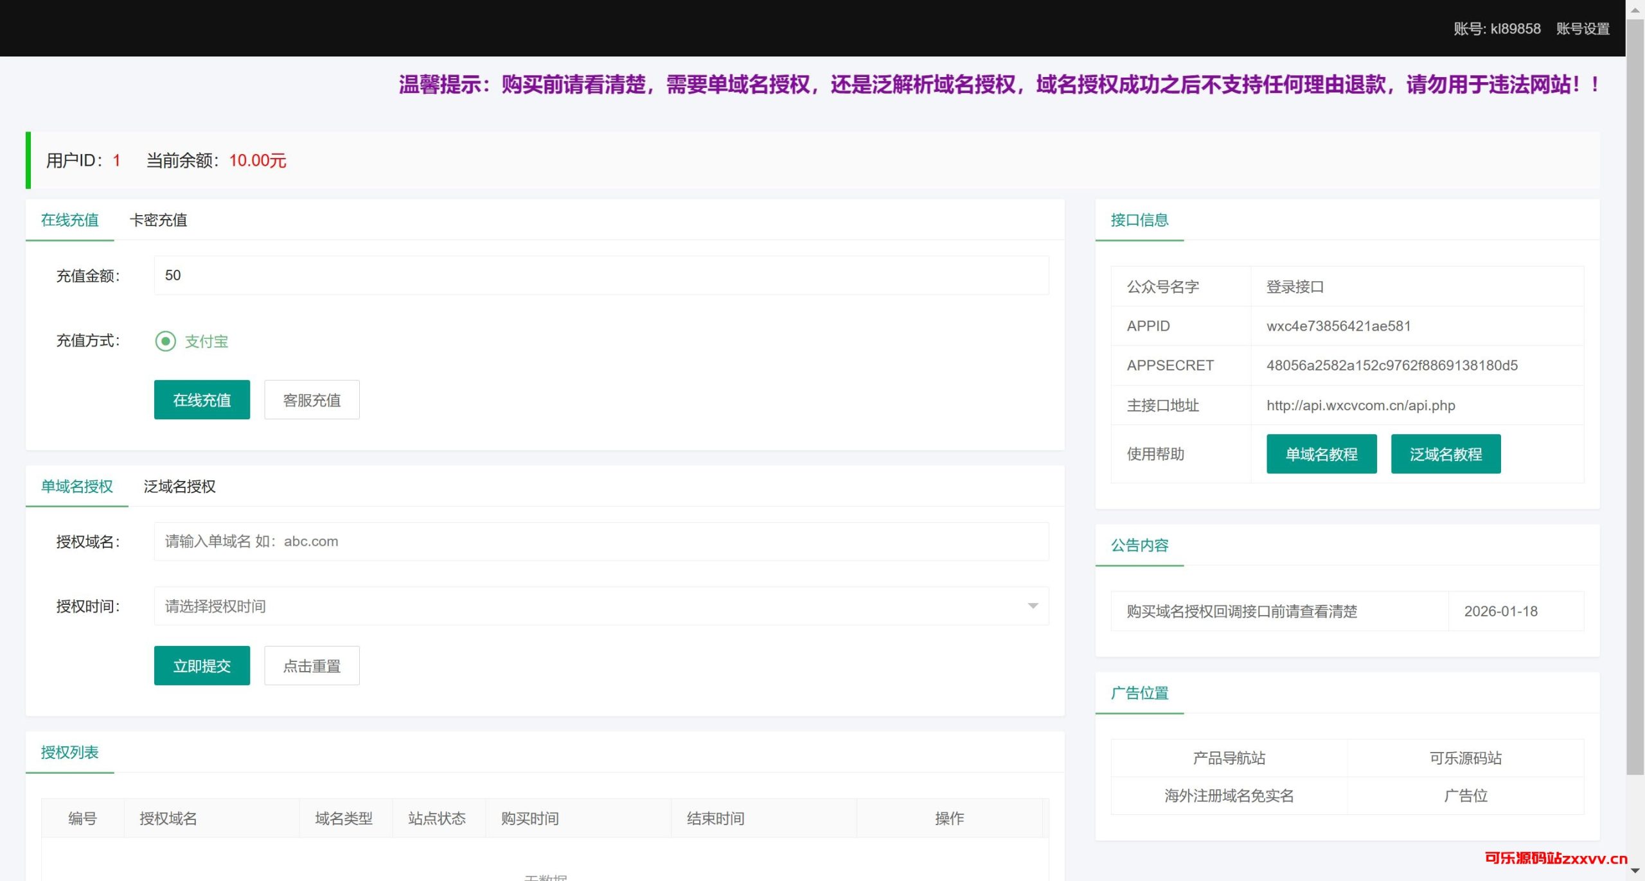Open the 授权时间 dropdown arrow
This screenshot has height=881, width=1645.
point(1033,606)
